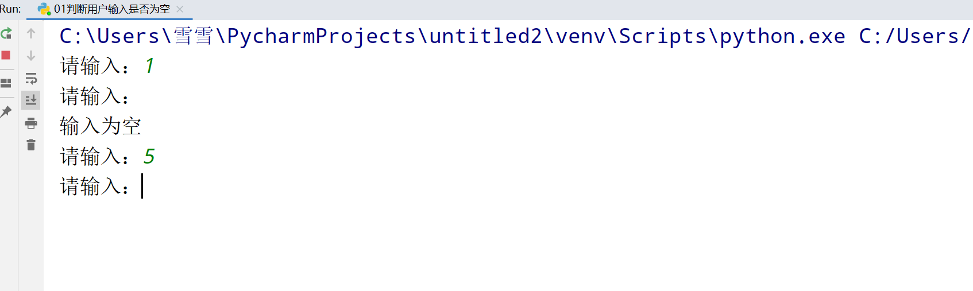The image size is (973, 291).
Task: Place cursor at the last 请输入: prompt
Action: (x=142, y=187)
